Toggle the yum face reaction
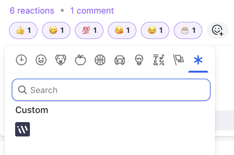 pyautogui.click(x=56, y=30)
